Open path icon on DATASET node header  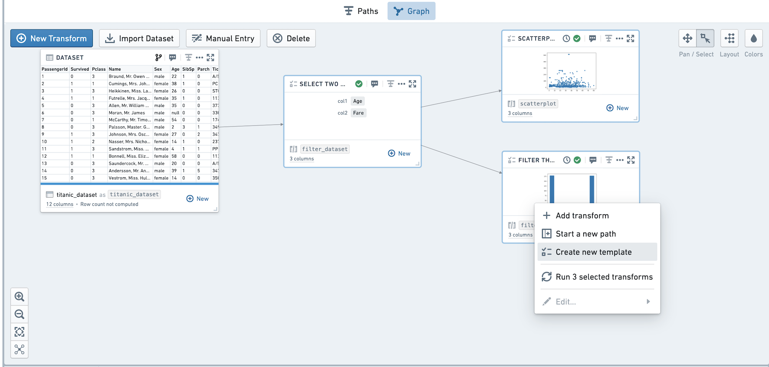188,57
